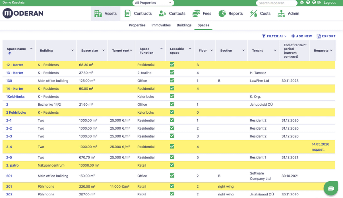Select the Spaces tab
Viewport: 343px width, 198px height.
pyautogui.click(x=203, y=25)
